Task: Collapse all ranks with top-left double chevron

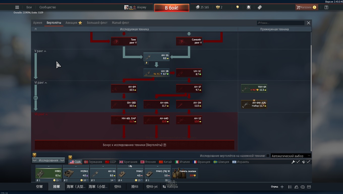Action: pyautogui.click(x=36, y=29)
